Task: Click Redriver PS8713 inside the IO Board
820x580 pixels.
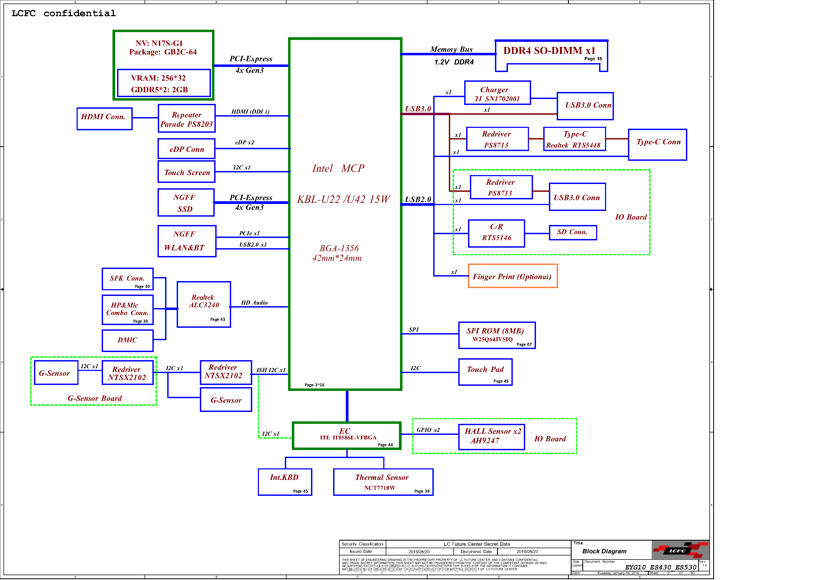Action: click(x=501, y=187)
